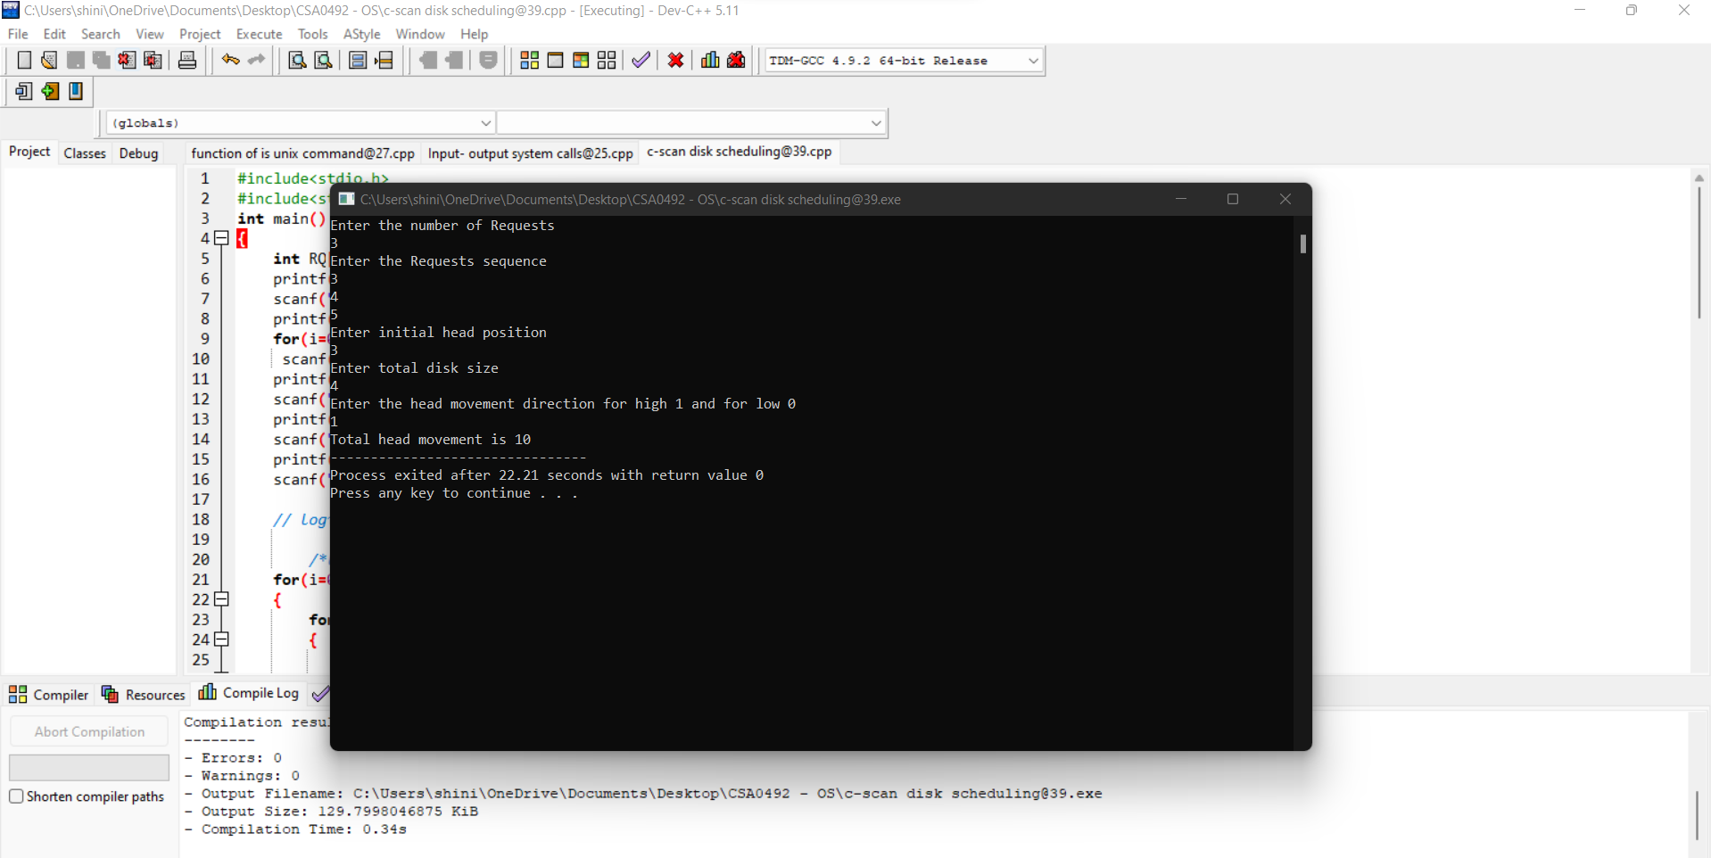Open the TDM-GCC compiler selection dropdown

coord(1032,60)
